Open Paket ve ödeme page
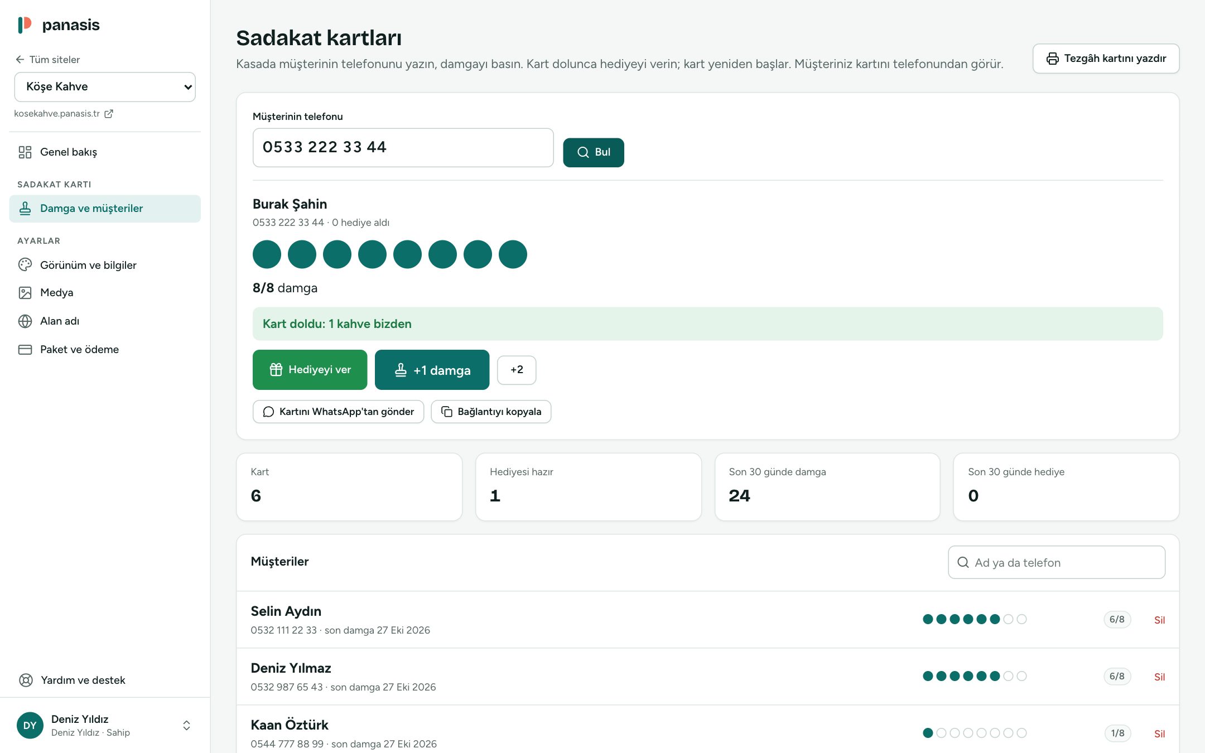The height and width of the screenshot is (753, 1205). point(105,350)
